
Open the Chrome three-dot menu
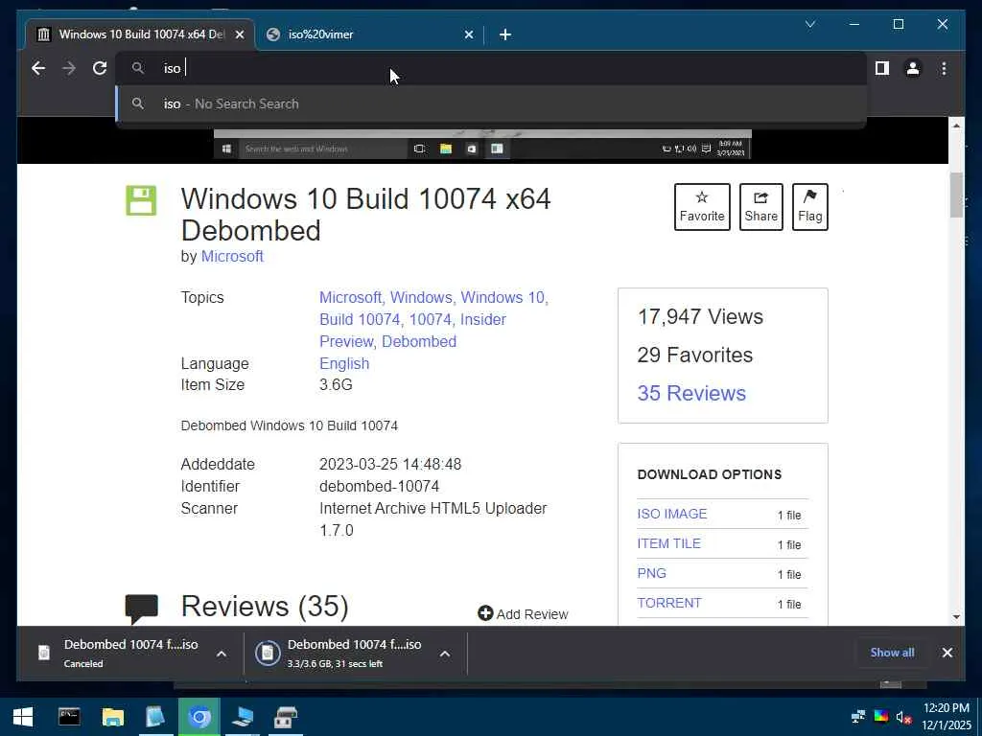pyautogui.click(x=944, y=68)
